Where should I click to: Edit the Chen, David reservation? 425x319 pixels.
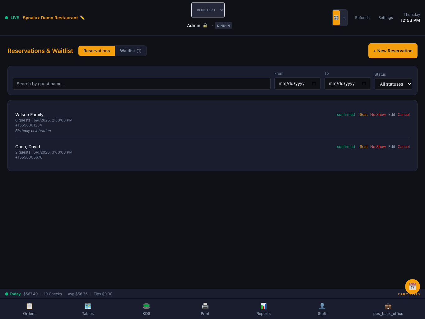coord(392,147)
